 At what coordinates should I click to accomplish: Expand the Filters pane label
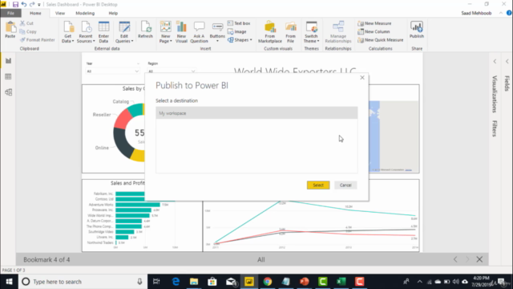[495, 128]
